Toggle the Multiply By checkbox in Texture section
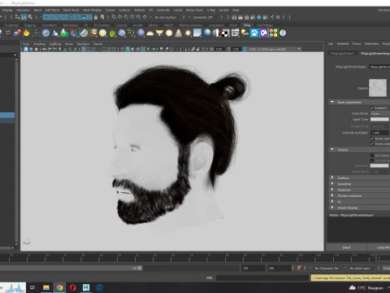 click(372, 160)
